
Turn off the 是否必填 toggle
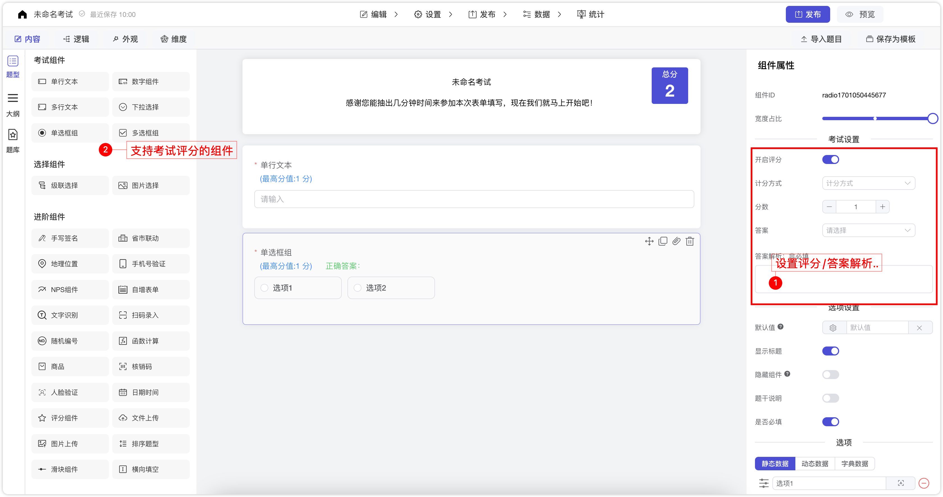point(831,421)
